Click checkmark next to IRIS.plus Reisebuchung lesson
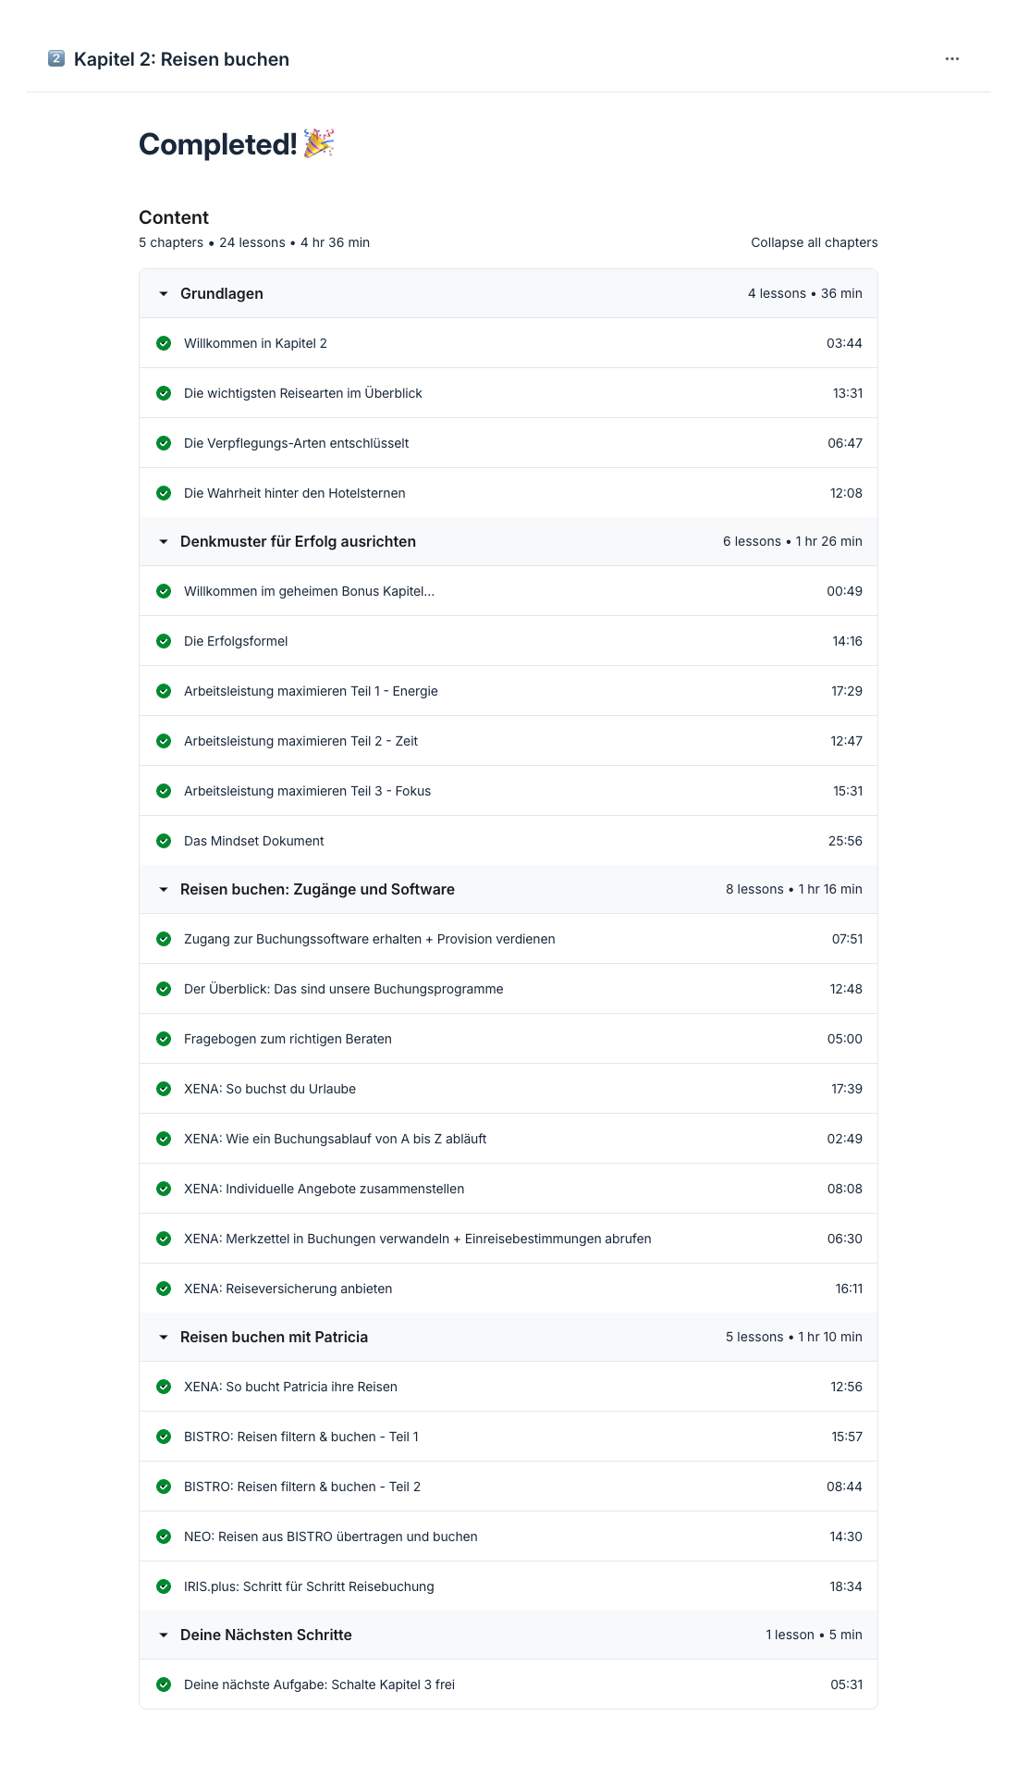 point(164,1586)
